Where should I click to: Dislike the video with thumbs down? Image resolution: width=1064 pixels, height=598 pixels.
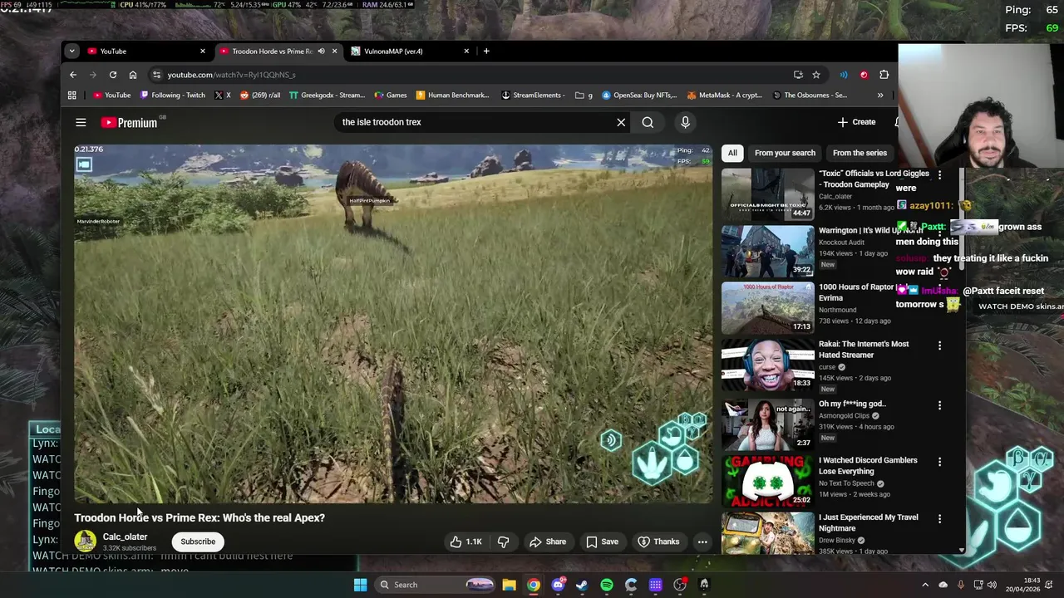[504, 542]
